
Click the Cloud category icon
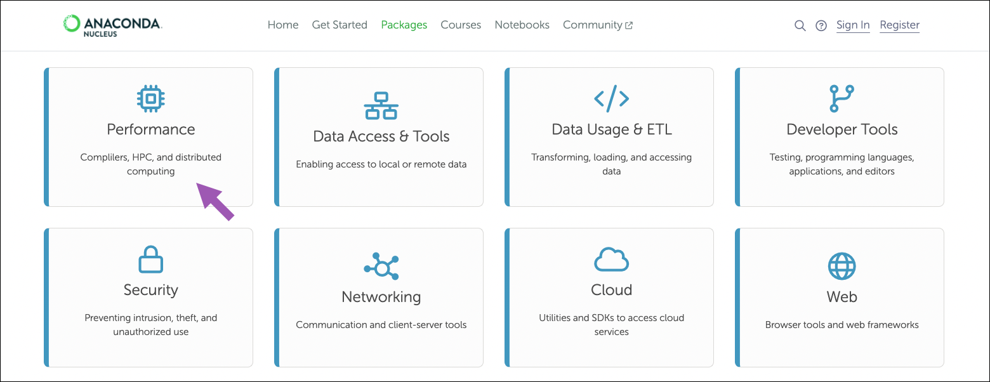pos(611,259)
